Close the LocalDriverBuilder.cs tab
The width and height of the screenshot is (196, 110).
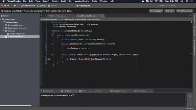[103, 16]
